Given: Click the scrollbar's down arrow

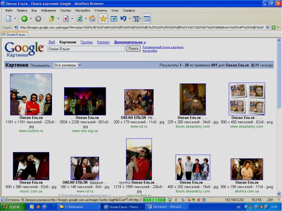Looking at the screenshot, I should click(x=279, y=193).
